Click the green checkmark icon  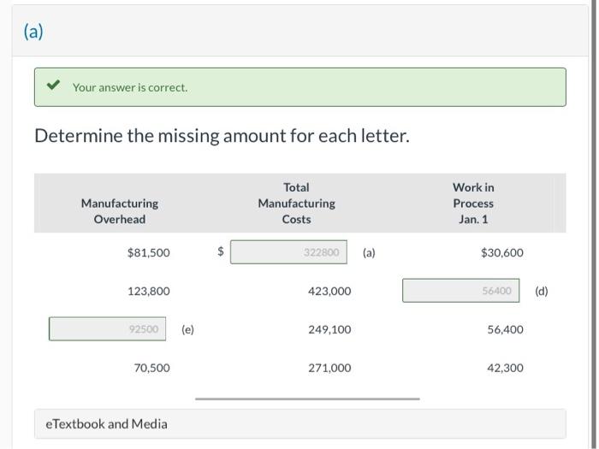pos(53,86)
